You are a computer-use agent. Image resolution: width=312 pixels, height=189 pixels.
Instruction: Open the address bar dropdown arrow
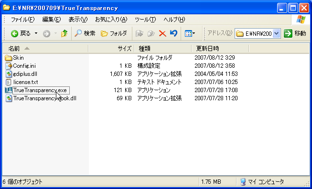tap(276, 33)
